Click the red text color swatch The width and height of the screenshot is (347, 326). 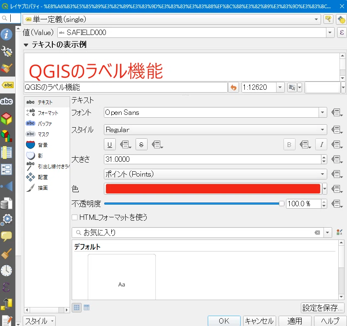pos(213,189)
